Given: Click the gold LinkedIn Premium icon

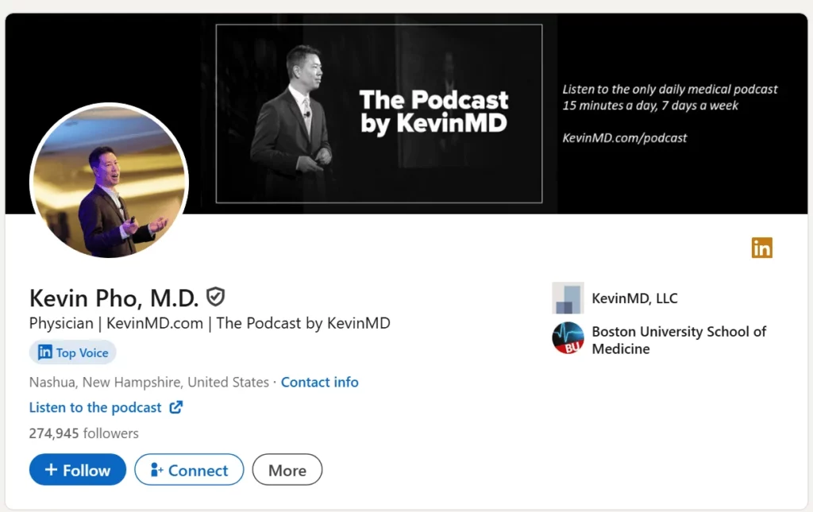Looking at the screenshot, I should pos(761,248).
